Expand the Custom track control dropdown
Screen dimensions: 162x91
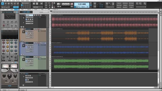pos(44,12)
